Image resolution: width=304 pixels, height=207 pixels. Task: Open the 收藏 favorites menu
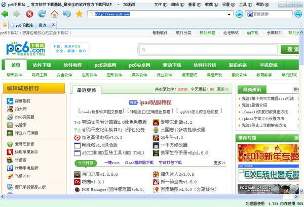click(207, 4)
